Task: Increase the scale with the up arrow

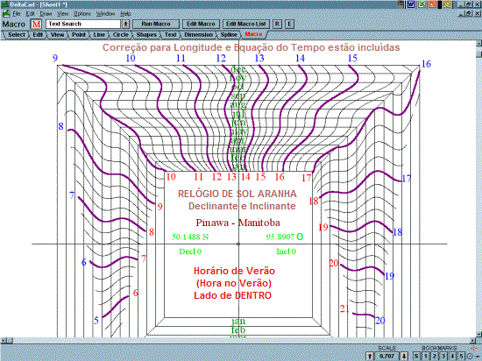Action: coord(370,356)
